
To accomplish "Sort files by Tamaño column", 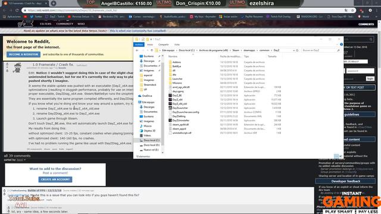I will point(272,56).
